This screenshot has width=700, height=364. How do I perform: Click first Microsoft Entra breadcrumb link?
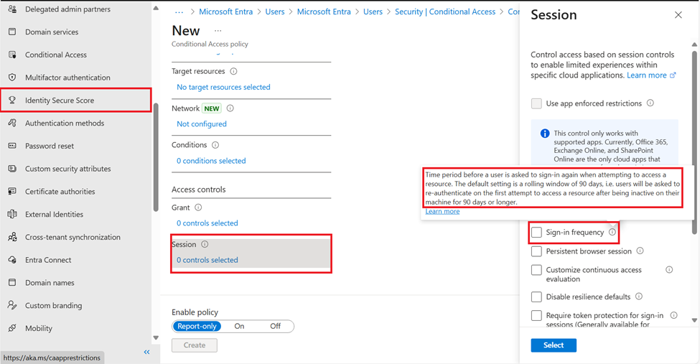(x=226, y=11)
